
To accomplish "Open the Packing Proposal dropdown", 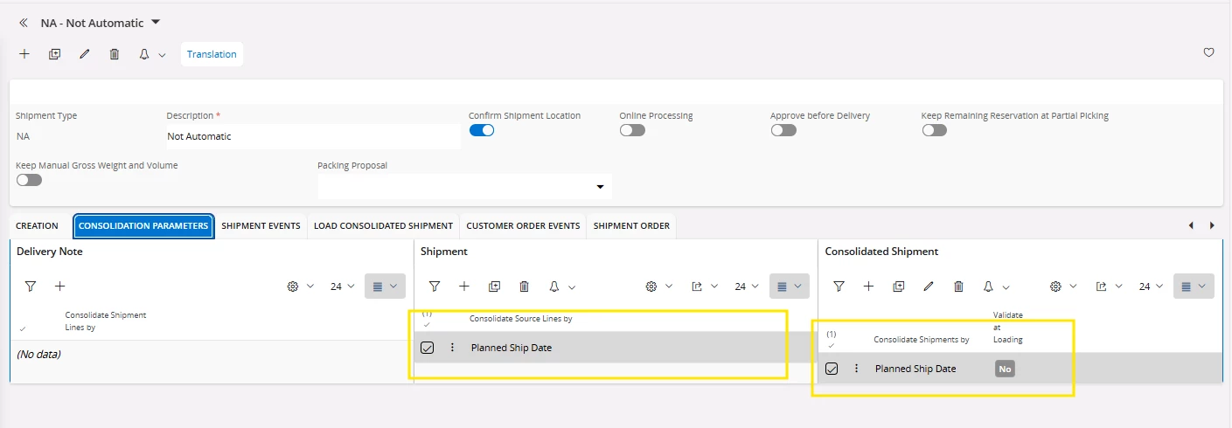I will click(x=600, y=186).
